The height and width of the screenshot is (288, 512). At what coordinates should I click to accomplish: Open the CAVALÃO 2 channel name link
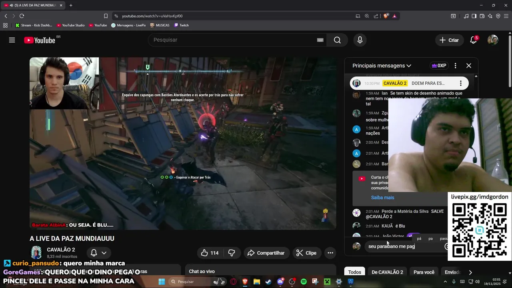[x=61, y=250]
